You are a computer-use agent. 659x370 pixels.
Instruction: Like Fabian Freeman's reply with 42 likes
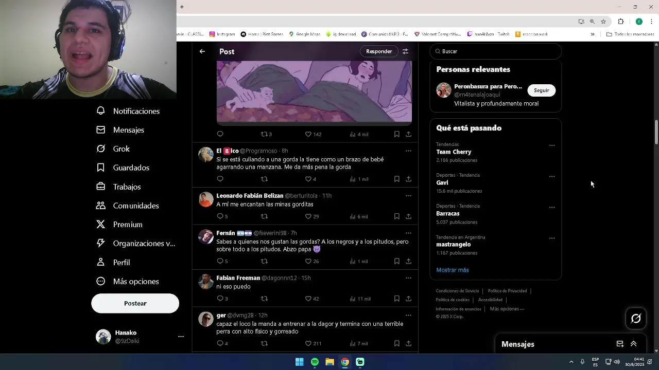[x=312, y=299]
